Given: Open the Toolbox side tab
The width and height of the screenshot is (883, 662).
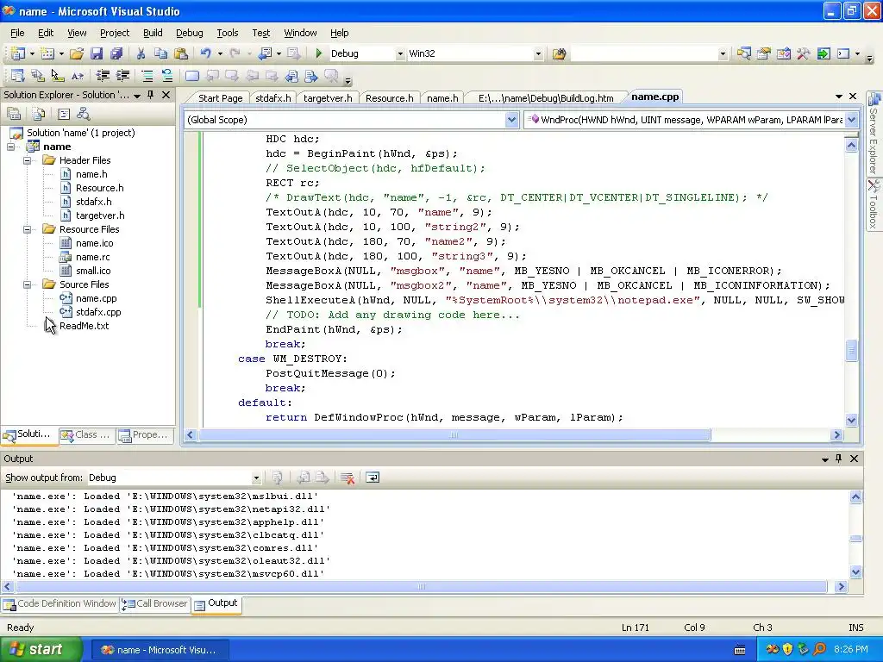Looking at the screenshot, I should (874, 203).
